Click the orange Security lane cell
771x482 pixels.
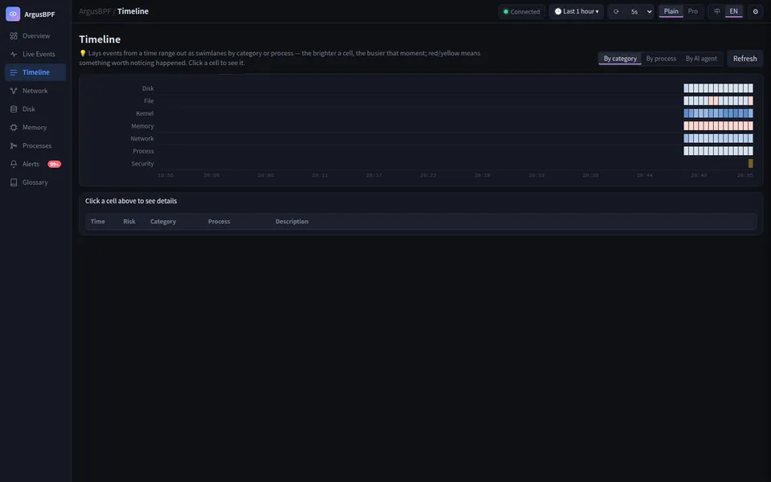point(751,163)
